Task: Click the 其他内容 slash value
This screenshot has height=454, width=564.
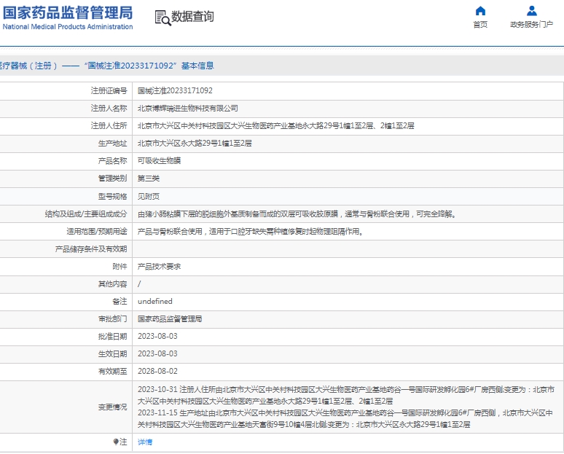Action: [139, 284]
